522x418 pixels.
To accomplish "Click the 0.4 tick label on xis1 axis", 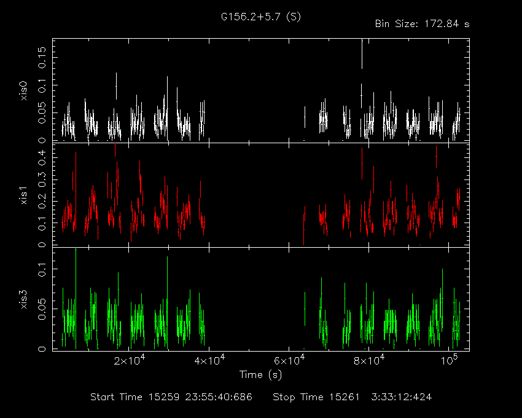I will [x=42, y=157].
